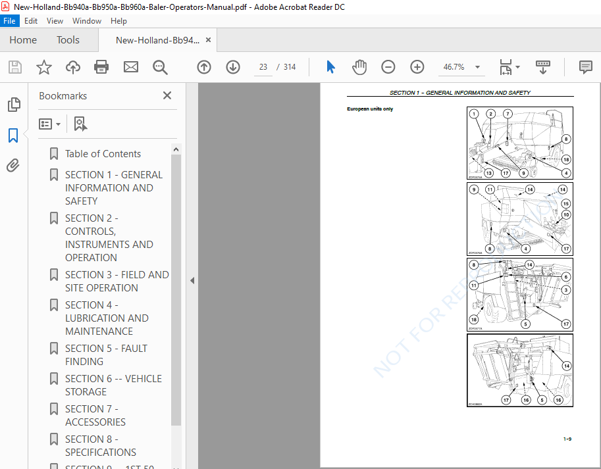The height and width of the screenshot is (469, 601).
Task: Open the Edit menu
Action: (31, 20)
